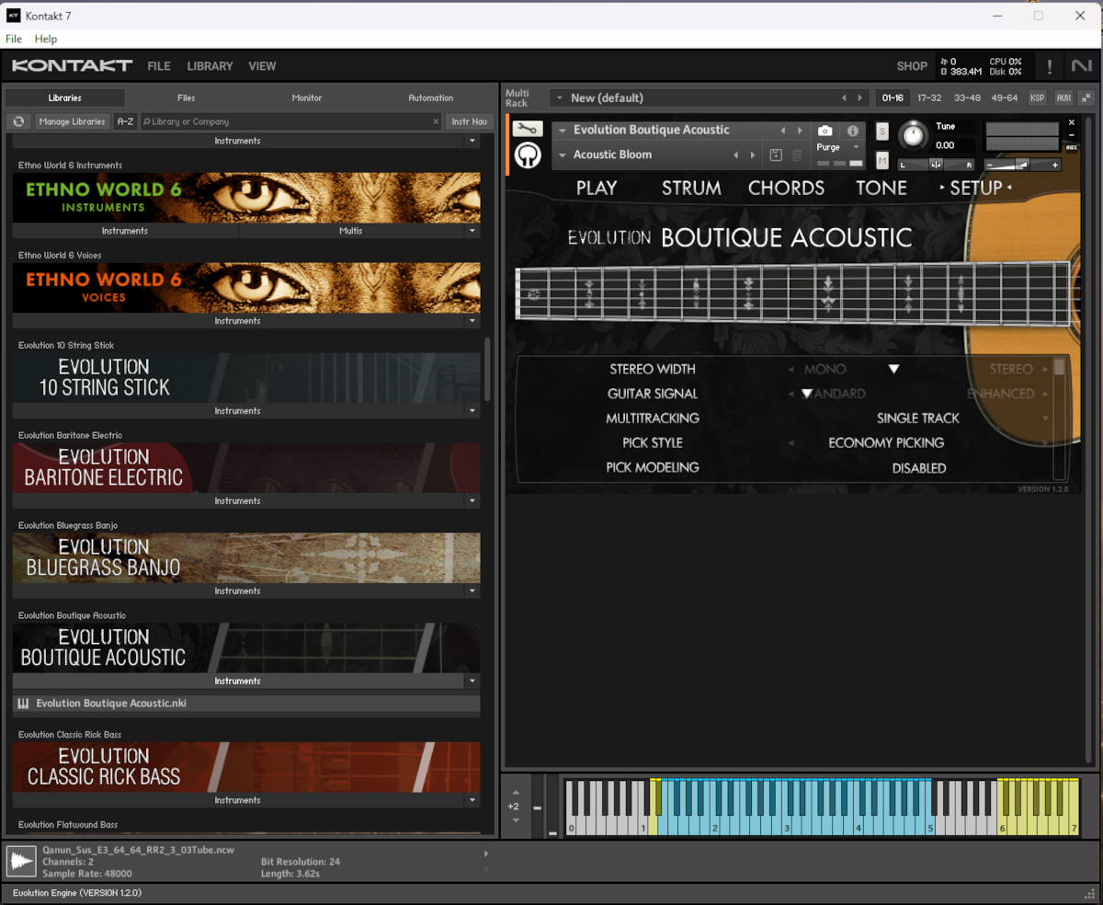Expand Evolution Bluegrass Banjo library options arrow
This screenshot has height=905, width=1103.
coord(472,591)
